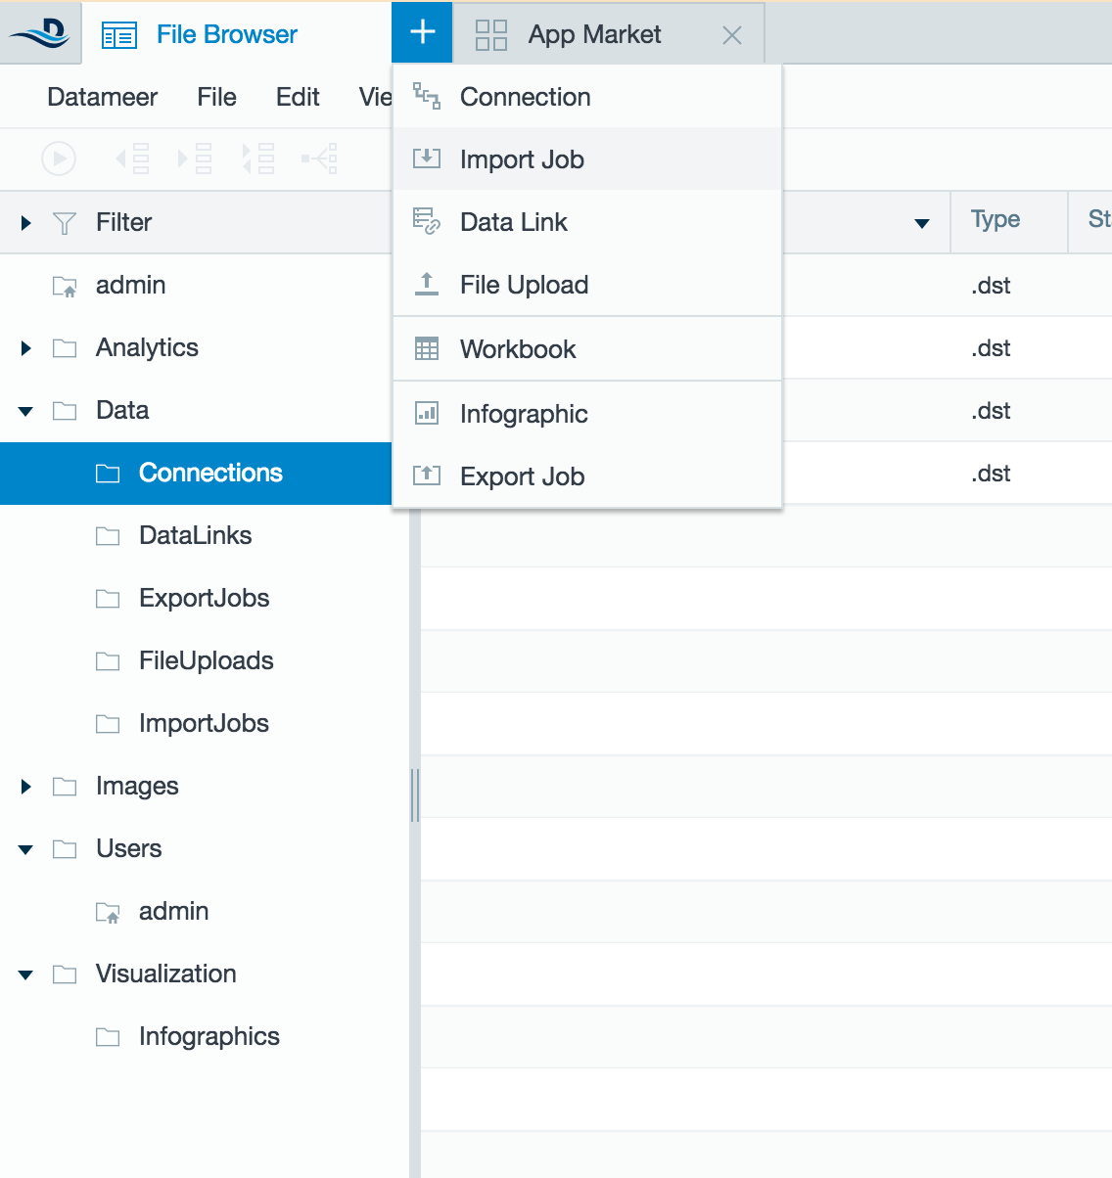The height and width of the screenshot is (1178, 1112).
Task: Expand the Analytics folder
Action: (26, 348)
